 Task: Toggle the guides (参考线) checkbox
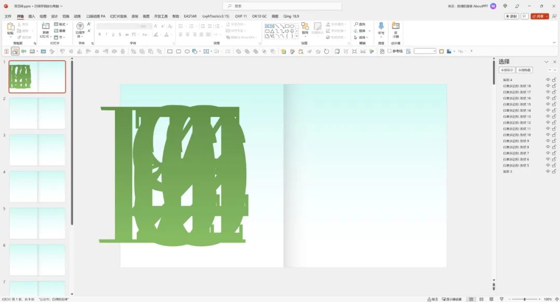[389, 51]
